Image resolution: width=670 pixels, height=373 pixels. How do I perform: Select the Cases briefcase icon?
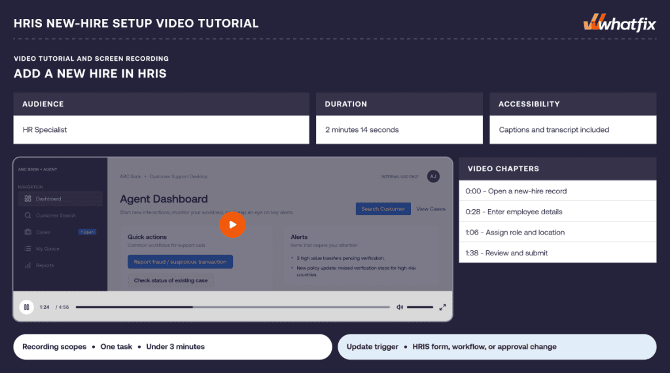[27, 232]
